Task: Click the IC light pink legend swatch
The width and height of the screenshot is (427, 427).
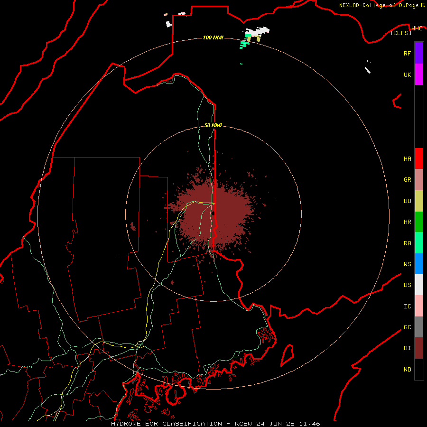Action: (419, 306)
